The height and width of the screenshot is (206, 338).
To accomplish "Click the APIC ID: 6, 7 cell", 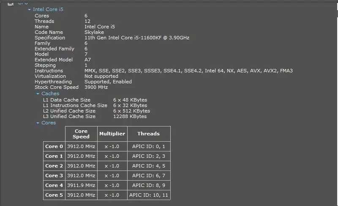I will (x=149, y=176).
